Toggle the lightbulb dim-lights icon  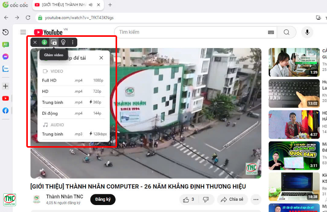pyautogui.click(x=63, y=43)
